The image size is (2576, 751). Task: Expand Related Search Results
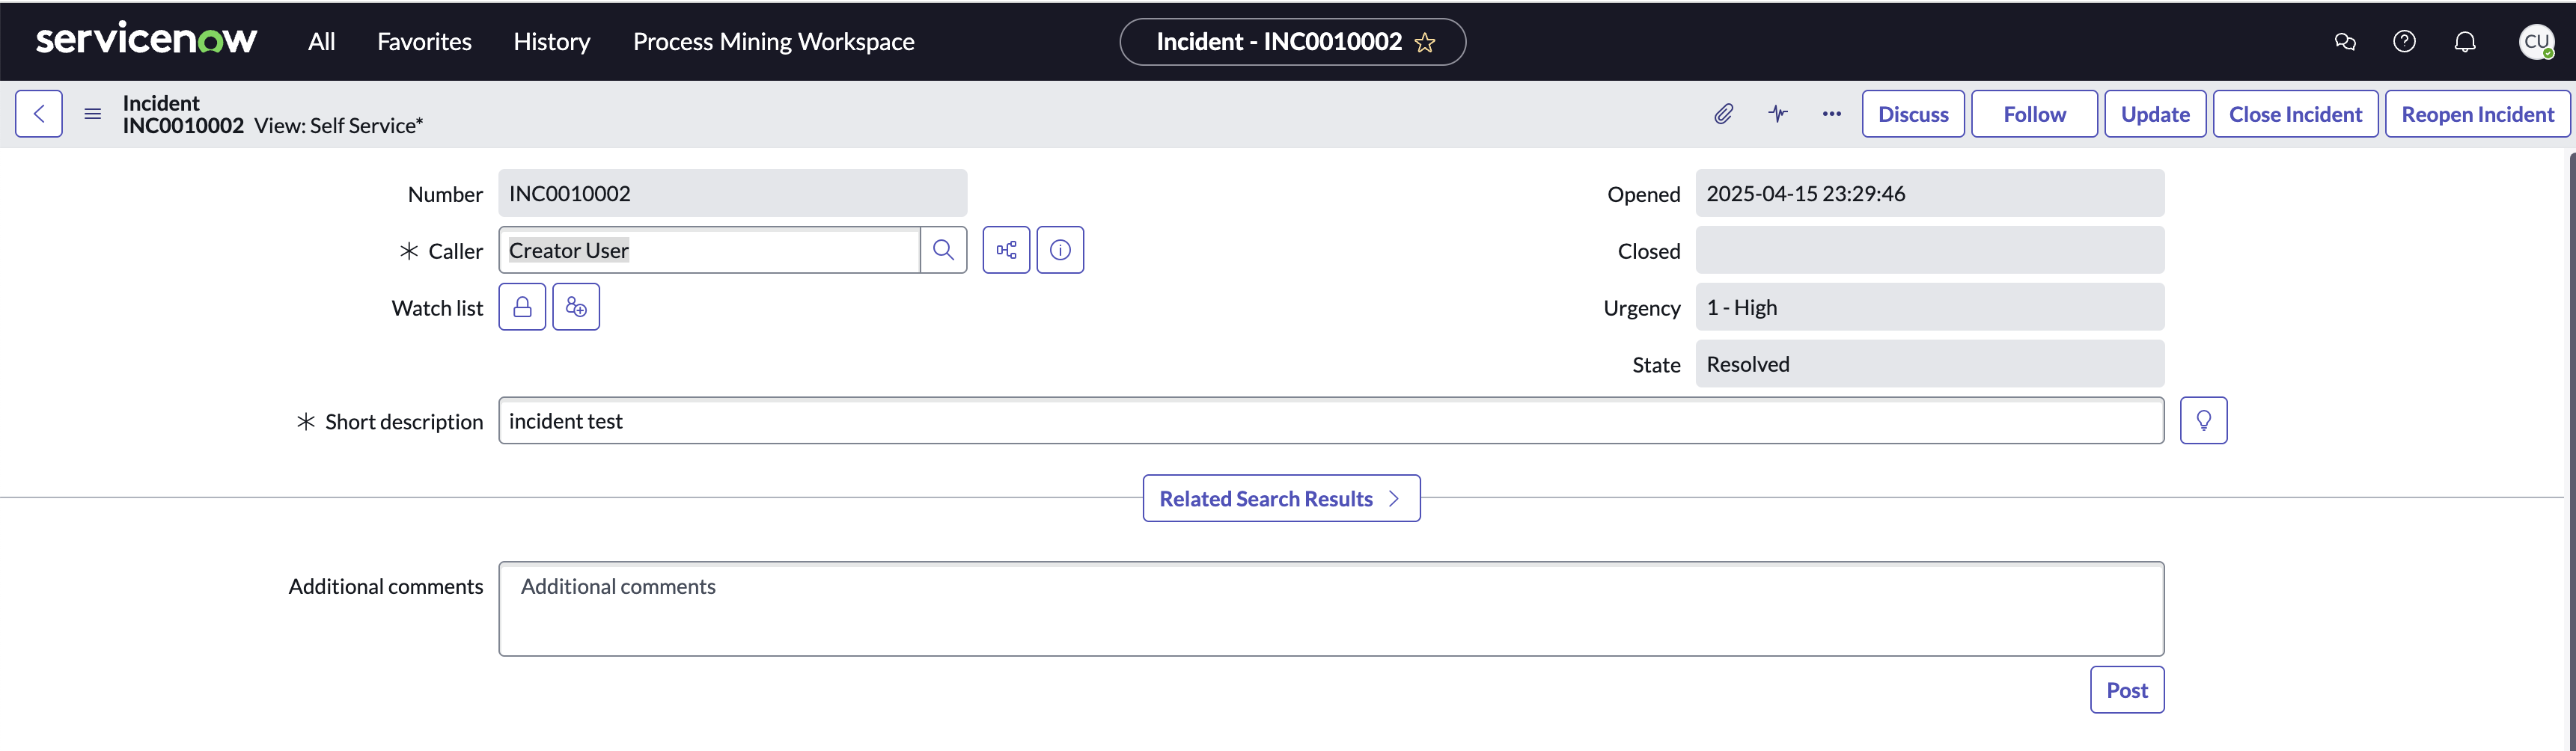(1281, 497)
